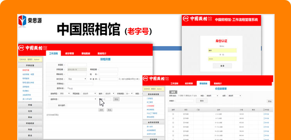The image size is (291, 140).
Task: Click the 开票日期 field showing 2016-05-19
Action: pyautogui.click(x=77, y=70)
